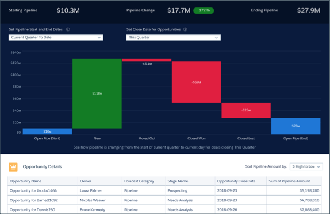The height and width of the screenshot is (214, 330).
Task: Click info icon beside Close Date for Opportunities
Action: pos(185,29)
